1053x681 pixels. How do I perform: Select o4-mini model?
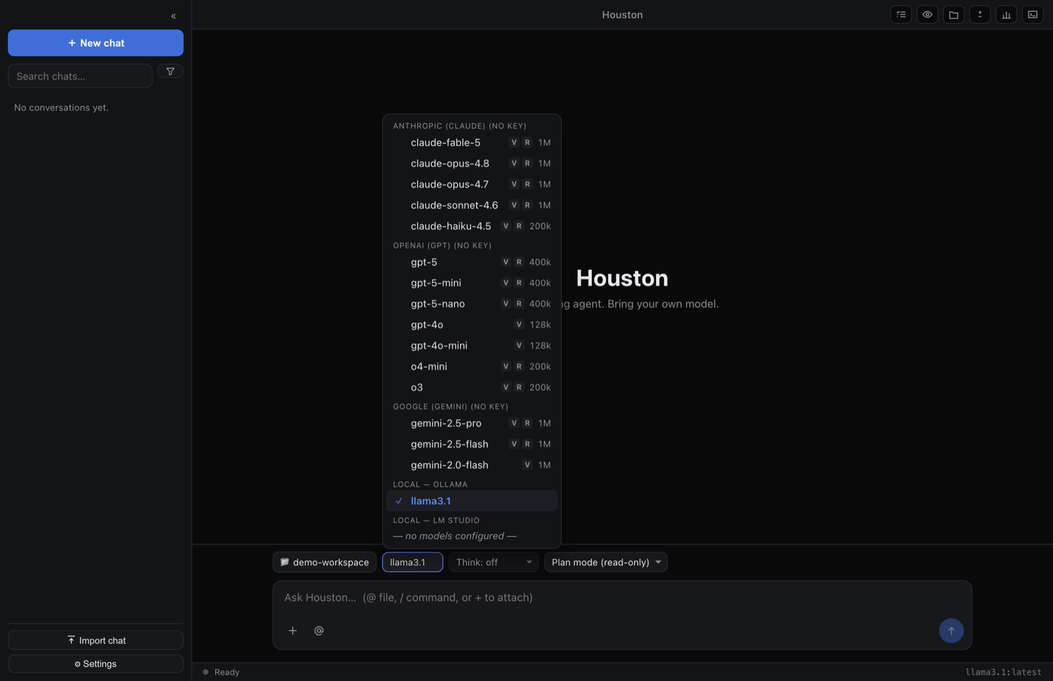472,366
